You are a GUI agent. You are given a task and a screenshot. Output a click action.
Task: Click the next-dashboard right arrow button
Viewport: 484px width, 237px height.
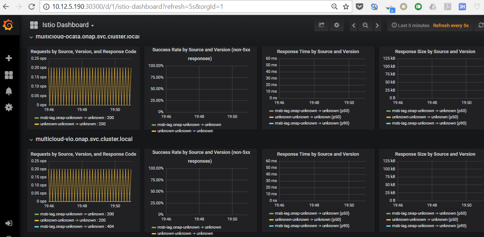[378, 25]
